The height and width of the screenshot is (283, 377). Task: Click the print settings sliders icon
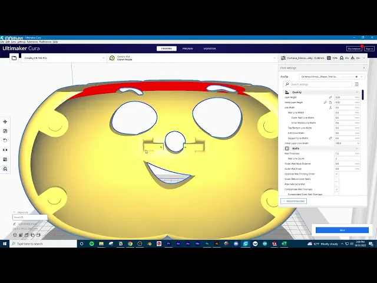(283, 58)
